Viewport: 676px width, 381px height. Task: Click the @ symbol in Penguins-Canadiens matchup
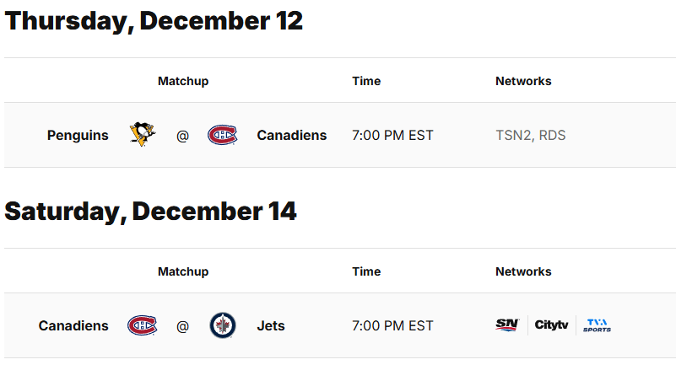click(x=182, y=136)
